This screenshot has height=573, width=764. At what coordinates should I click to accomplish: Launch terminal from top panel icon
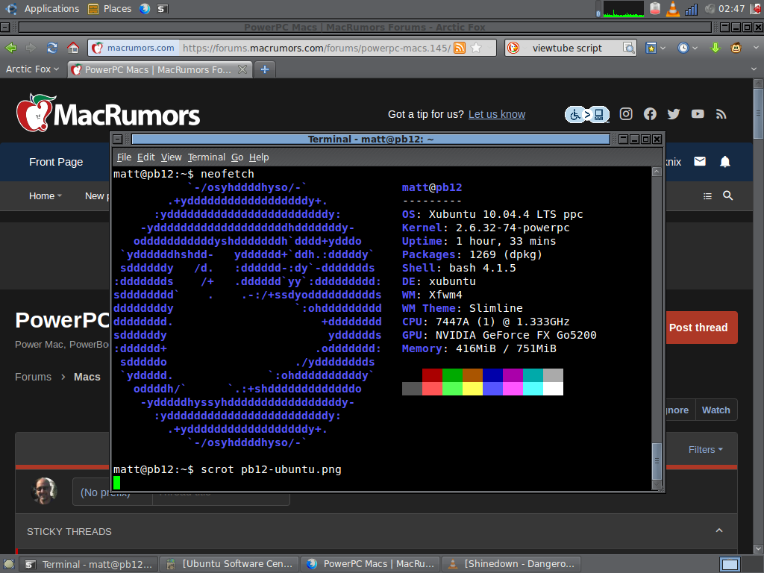(163, 9)
